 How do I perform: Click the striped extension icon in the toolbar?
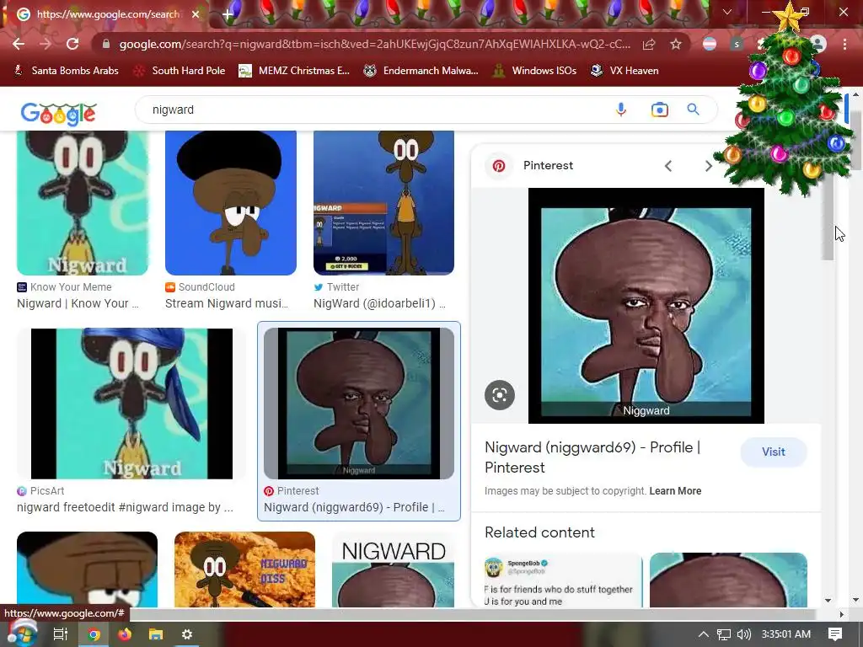click(710, 44)
